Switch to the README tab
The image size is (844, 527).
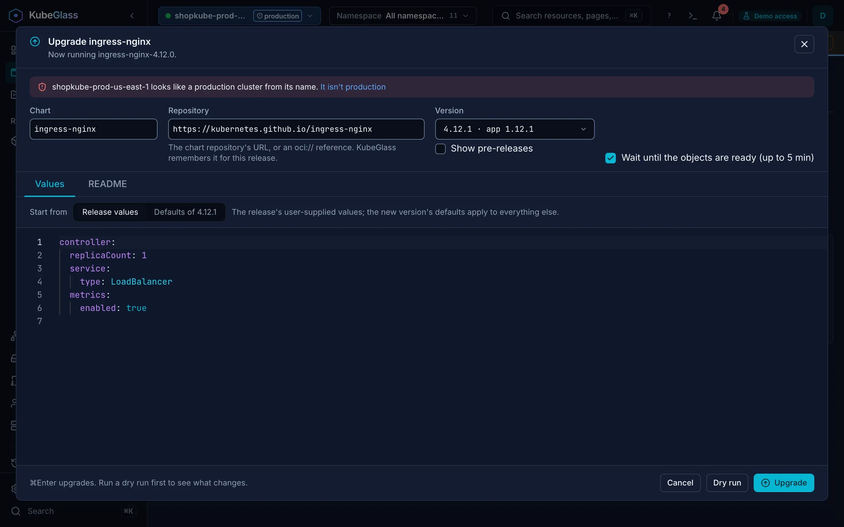click(107, 184)
